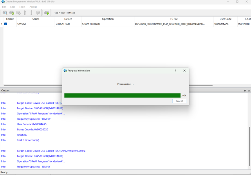This screenshot has height=175, width=251.
Task: Open the About menu
Action: coord(33,7)
